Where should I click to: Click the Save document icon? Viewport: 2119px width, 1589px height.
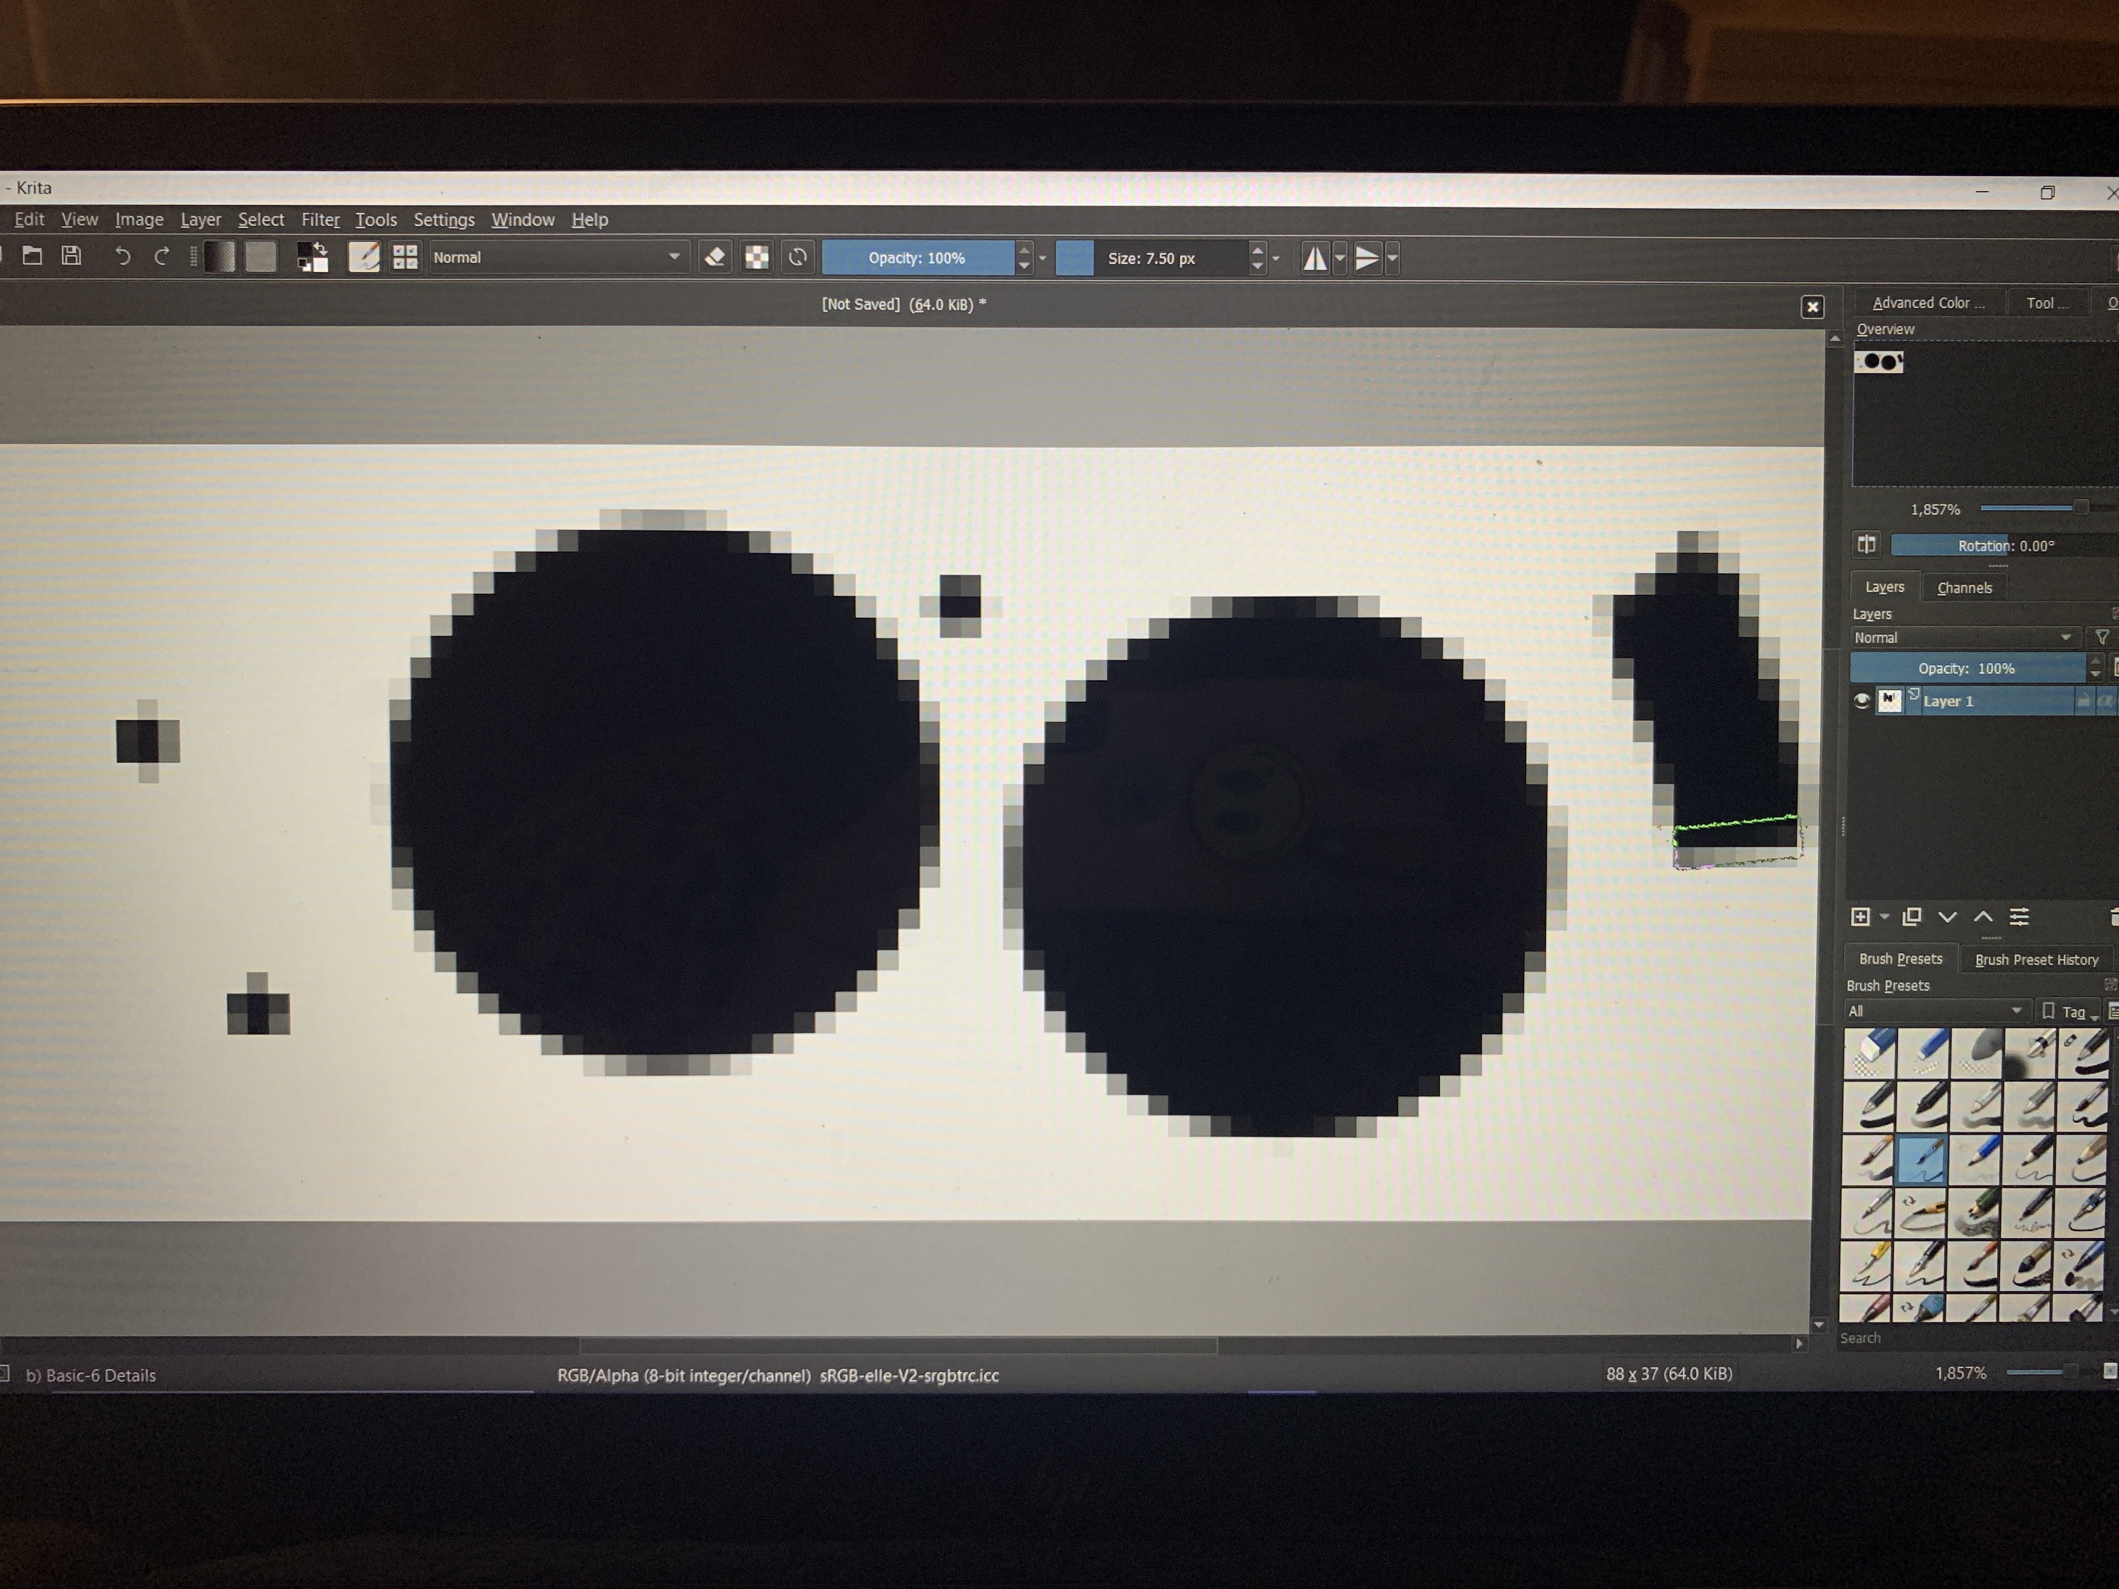72,256
